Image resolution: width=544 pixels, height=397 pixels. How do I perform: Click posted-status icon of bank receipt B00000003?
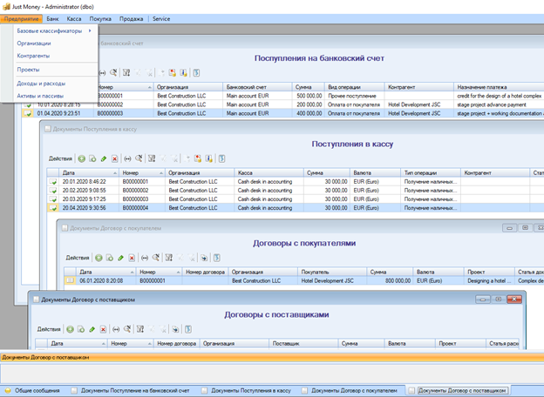[x=28, y=113]
